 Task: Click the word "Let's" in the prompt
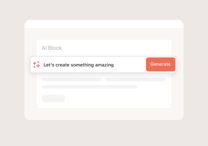pyautogui.click(x=49, y=65)
